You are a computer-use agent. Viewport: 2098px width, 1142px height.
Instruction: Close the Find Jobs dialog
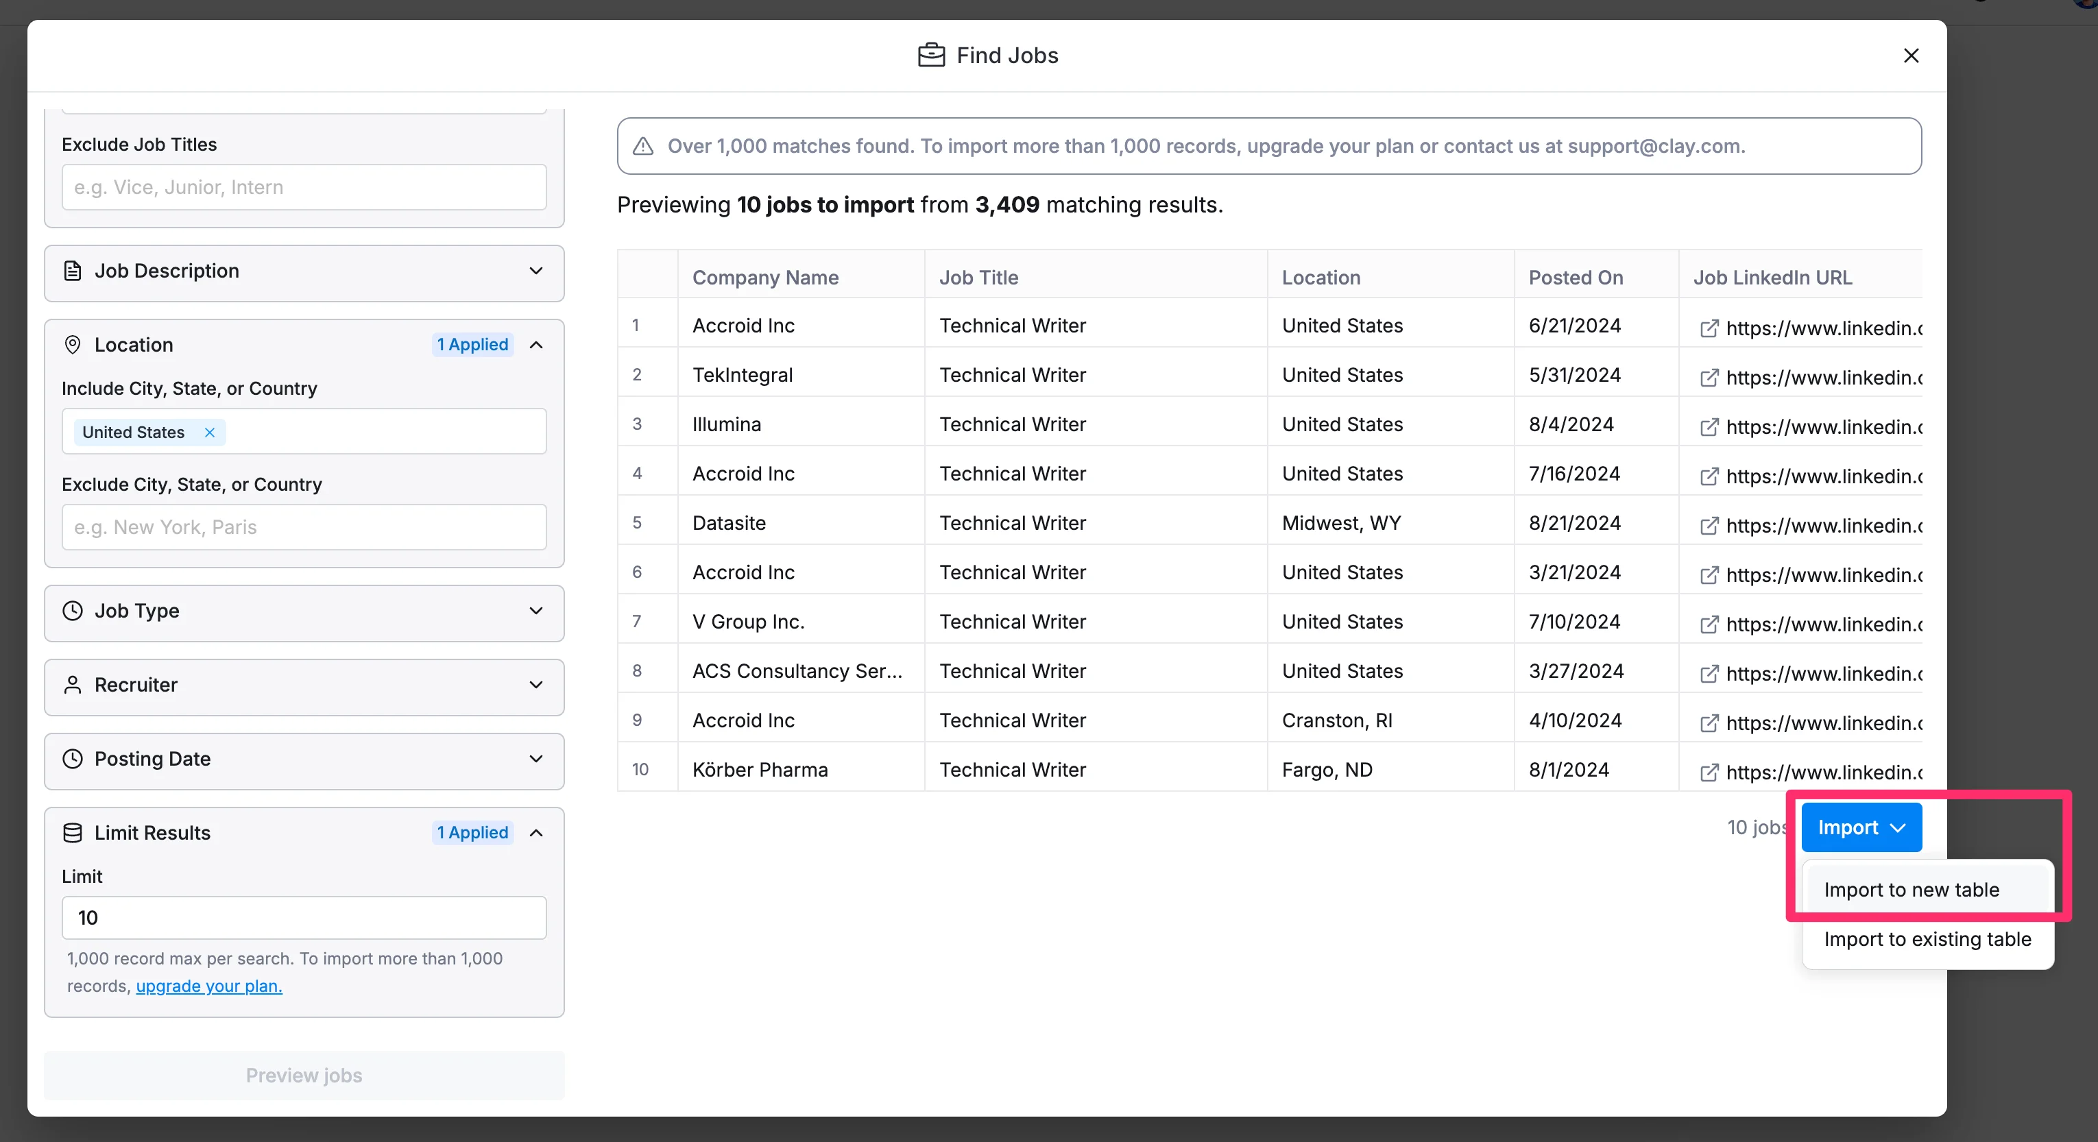click(x=1911, y=56)
